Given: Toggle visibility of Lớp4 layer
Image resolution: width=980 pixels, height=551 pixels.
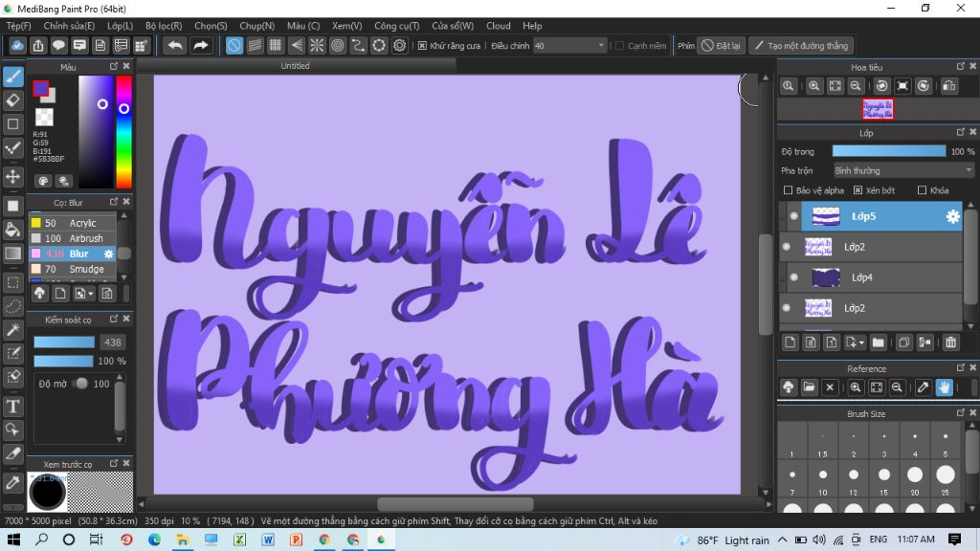Looking at the screenshot, I should pyautogui.click(x=793, y=277).
